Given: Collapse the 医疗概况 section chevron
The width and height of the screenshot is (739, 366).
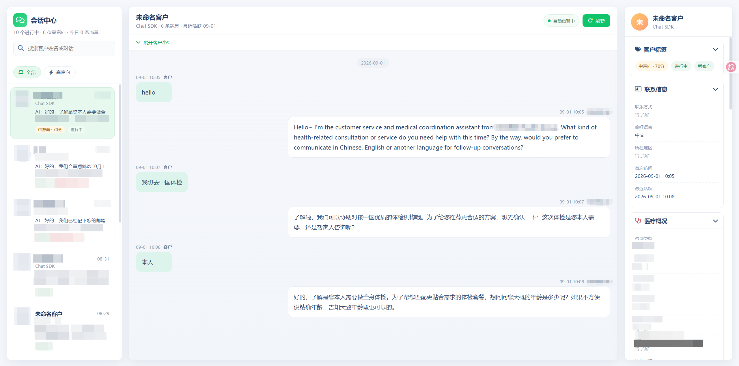Looking at the screenshot, I should pos(715,221).
